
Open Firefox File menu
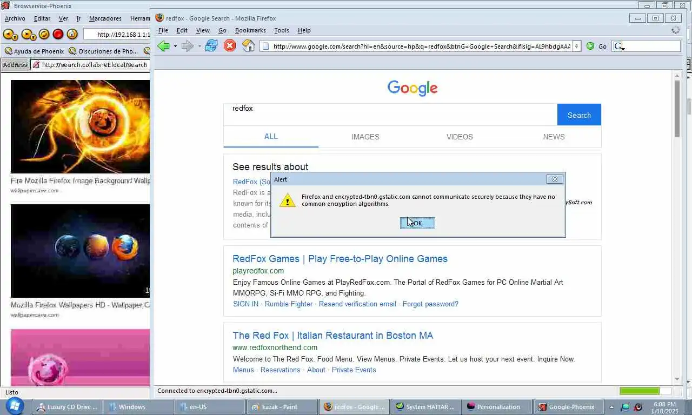pos(163,30)
